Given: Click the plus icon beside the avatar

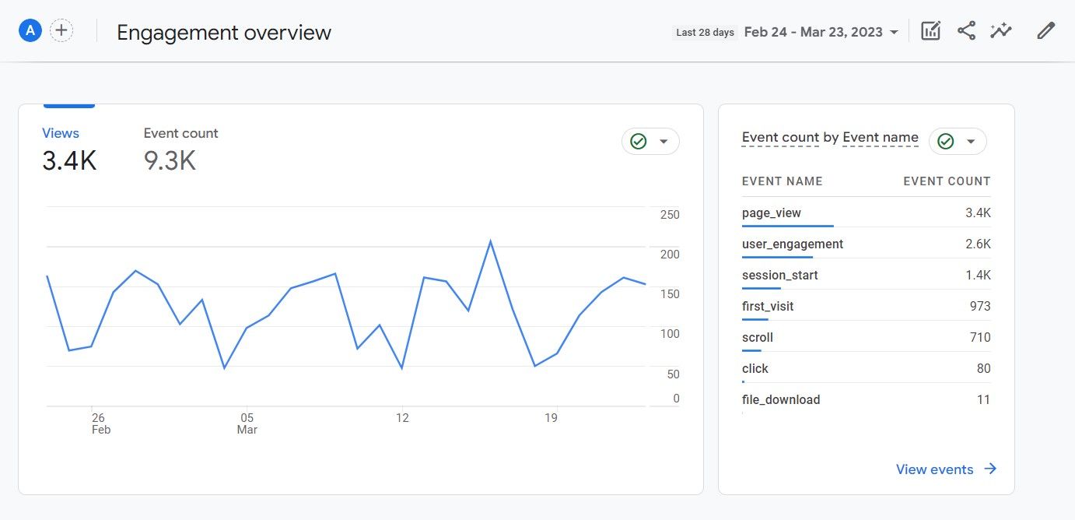Looking at the screenshot, I should 61,30.
